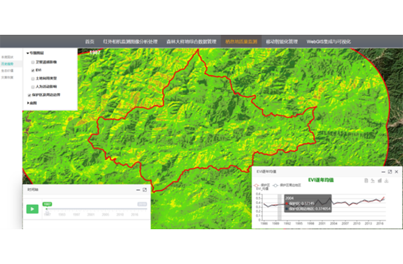Open 森林大样地综合数据管理 tab

(x=191, y=42)
